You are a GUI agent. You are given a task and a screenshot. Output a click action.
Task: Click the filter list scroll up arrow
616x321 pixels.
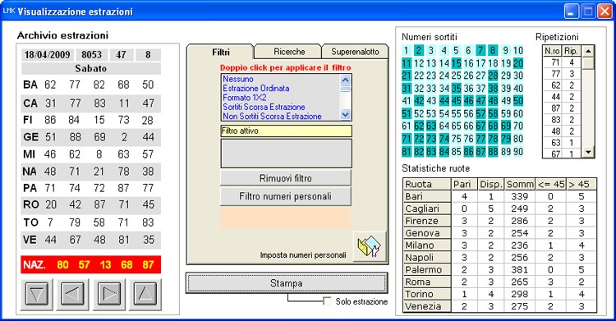coord(345,80)
